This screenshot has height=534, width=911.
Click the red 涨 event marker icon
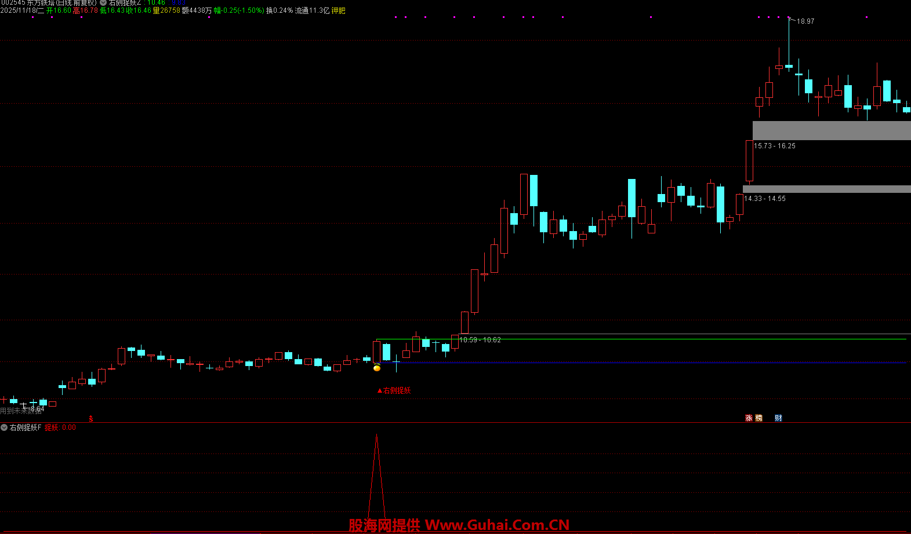(749, 418)
